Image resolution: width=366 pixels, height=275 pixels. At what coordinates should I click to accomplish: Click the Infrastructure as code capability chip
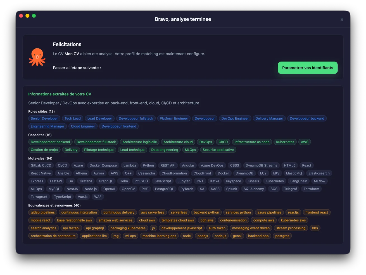tap(252, 142)
